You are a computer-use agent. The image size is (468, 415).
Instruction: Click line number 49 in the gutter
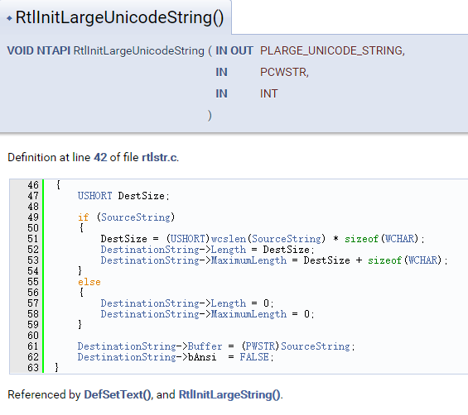click(x=33, y=217)
